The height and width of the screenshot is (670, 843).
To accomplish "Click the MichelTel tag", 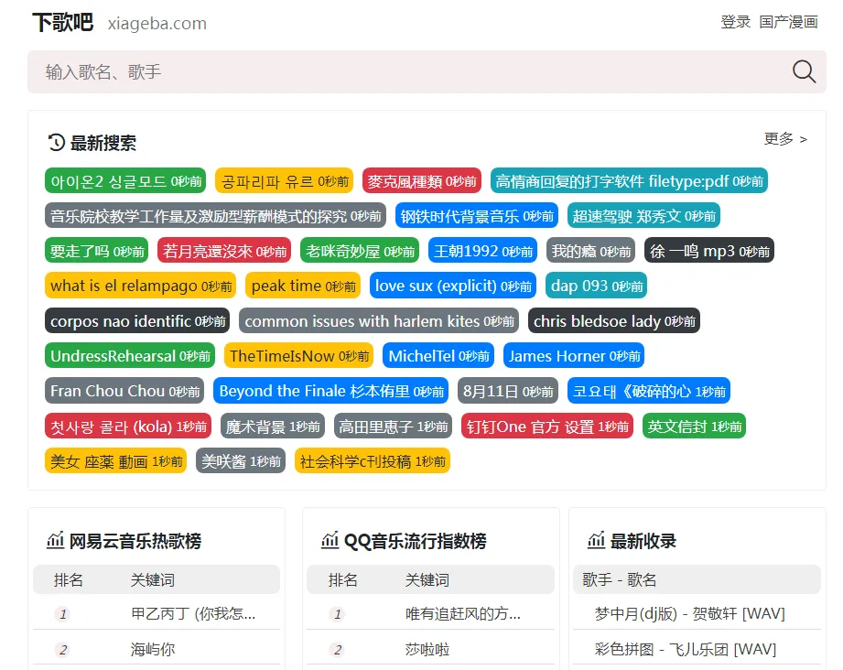I will click(x=438, y=356).
